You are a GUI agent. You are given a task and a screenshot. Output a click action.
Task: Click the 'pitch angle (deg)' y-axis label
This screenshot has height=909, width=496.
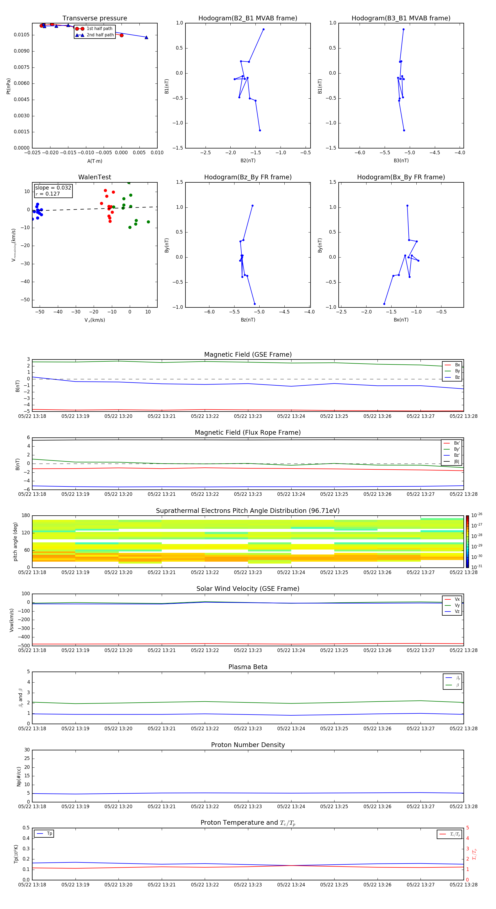click(15, 542)
